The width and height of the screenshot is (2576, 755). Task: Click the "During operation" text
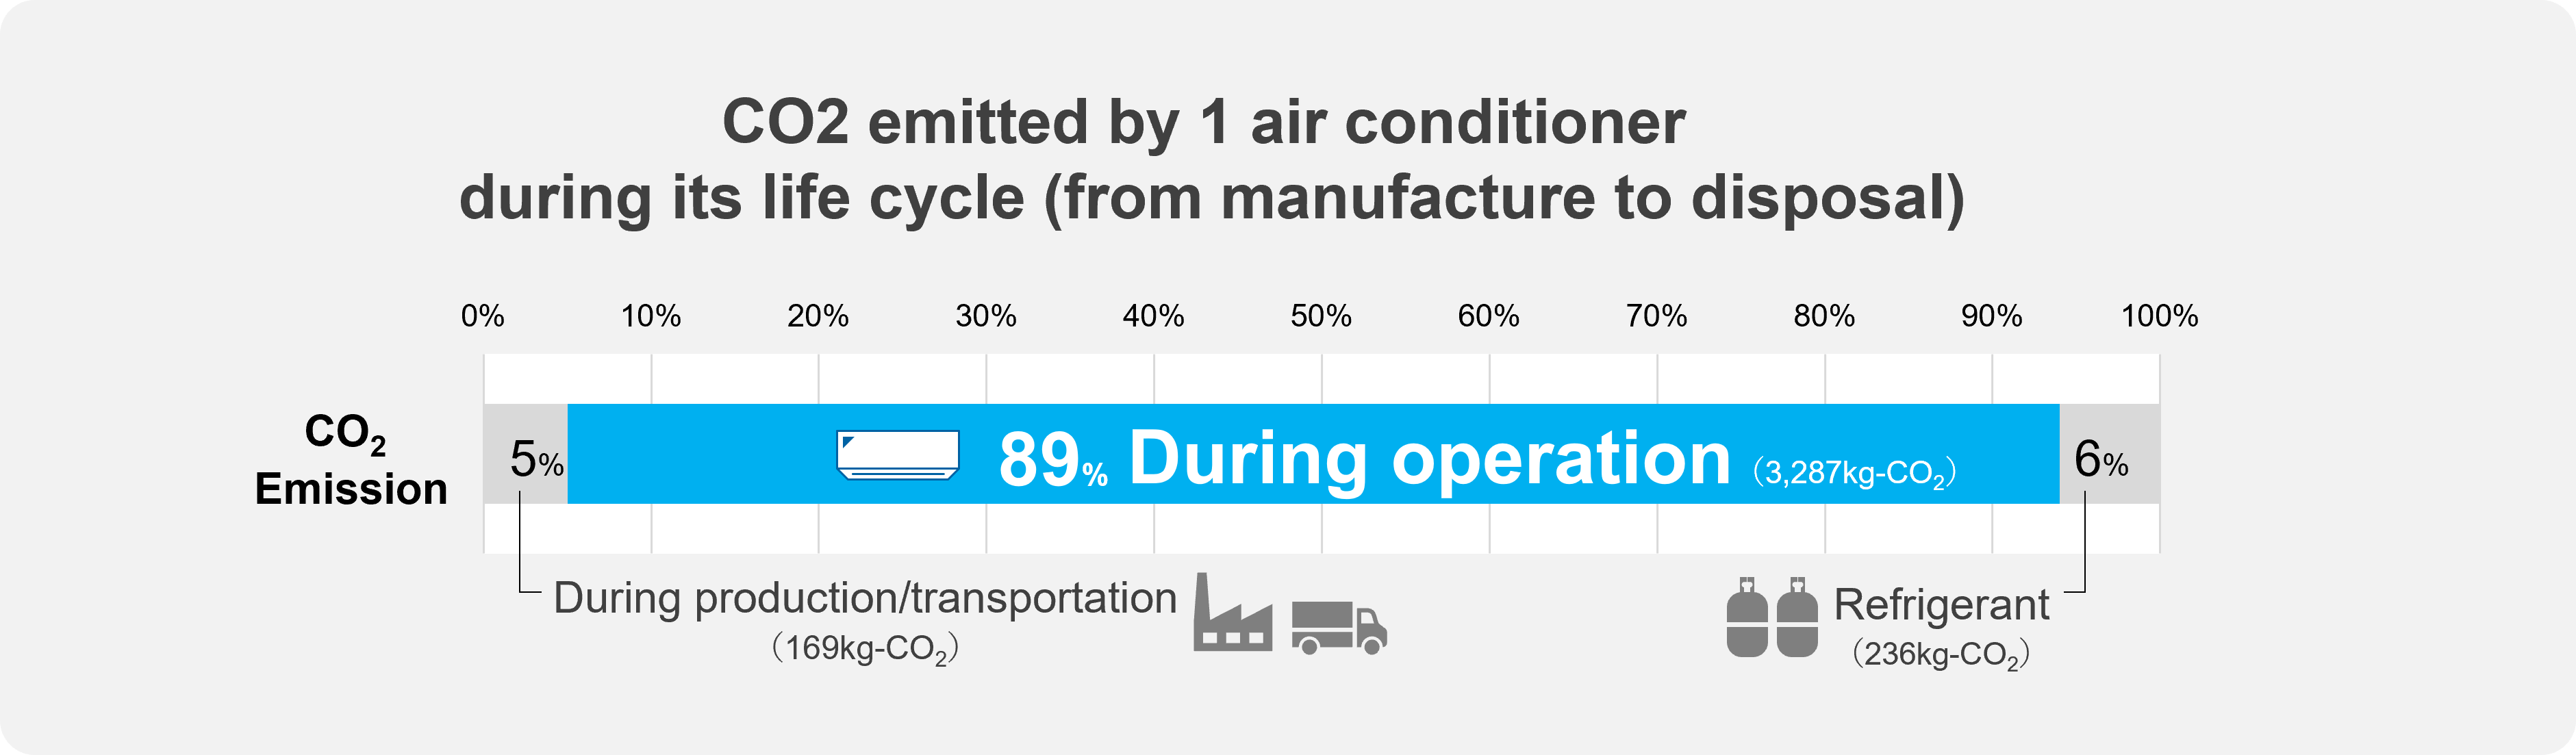[1428, 459]
